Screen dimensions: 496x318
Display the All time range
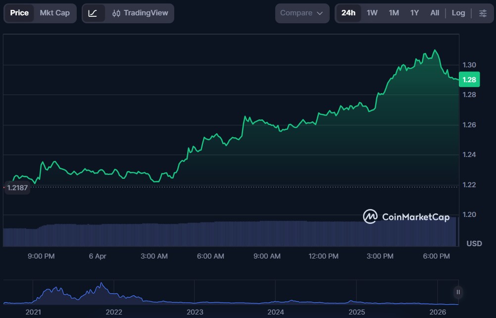point(435,13)
